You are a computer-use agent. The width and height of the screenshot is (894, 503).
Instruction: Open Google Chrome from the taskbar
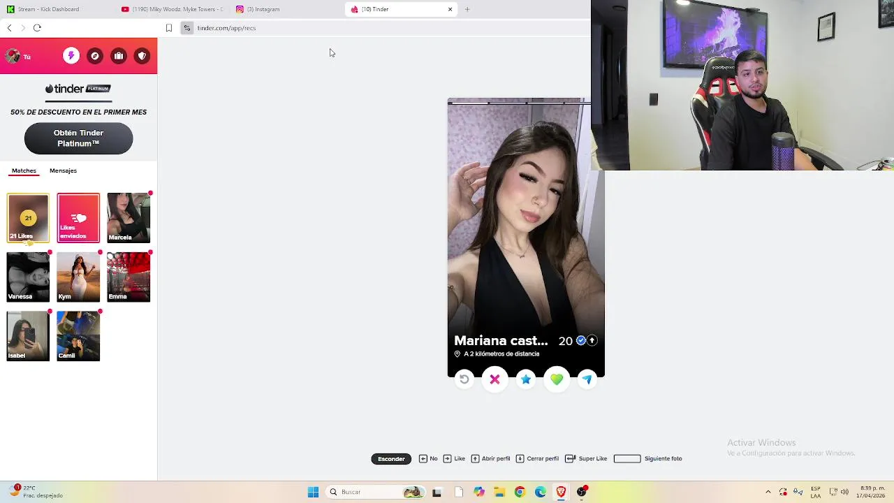[x=520, y=492]
